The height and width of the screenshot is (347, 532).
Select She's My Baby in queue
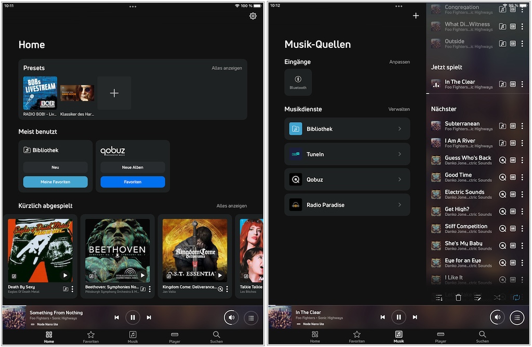(462, 246)
